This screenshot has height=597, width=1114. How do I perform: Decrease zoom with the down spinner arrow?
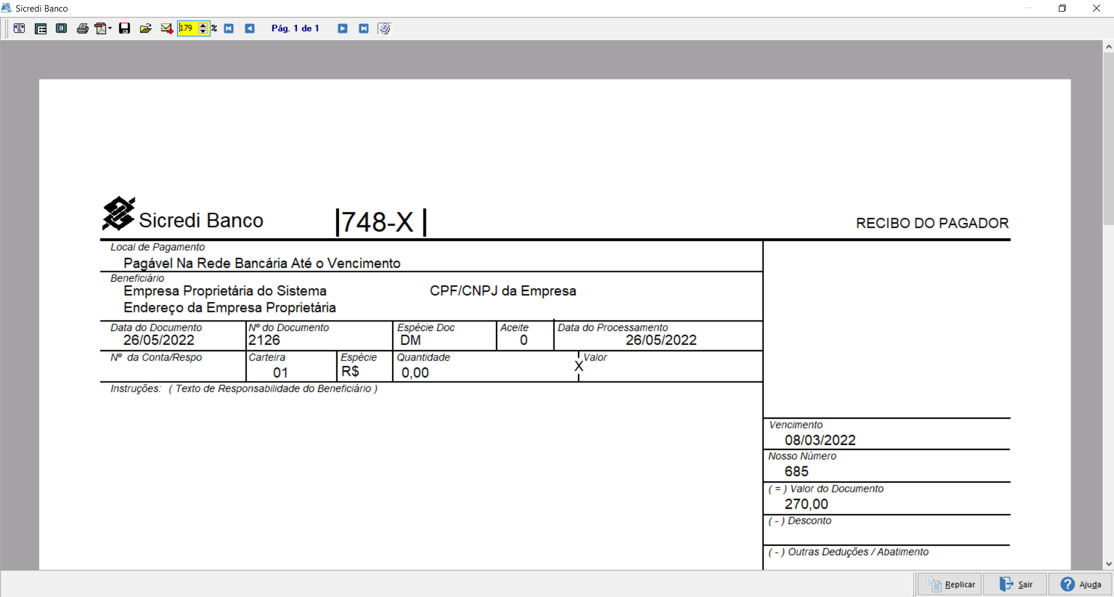click(x=203, y=31)
